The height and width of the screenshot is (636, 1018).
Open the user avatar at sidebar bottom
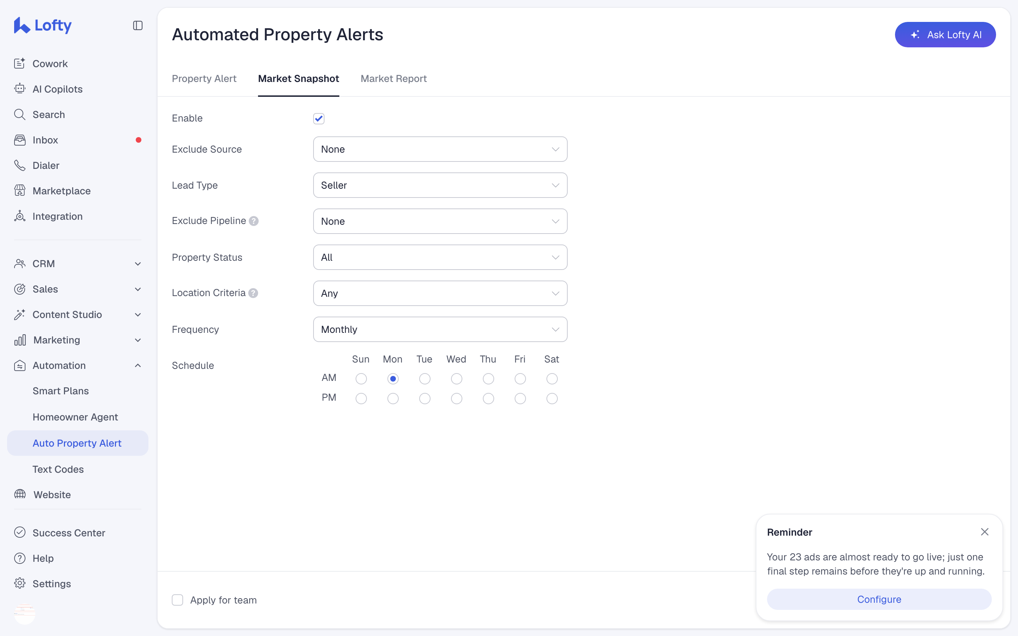click(25, 614)
